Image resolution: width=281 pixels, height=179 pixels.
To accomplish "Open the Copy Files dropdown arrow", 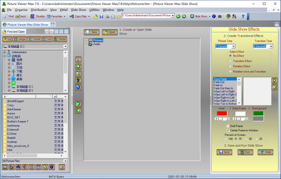I will (x=89, y=16).
